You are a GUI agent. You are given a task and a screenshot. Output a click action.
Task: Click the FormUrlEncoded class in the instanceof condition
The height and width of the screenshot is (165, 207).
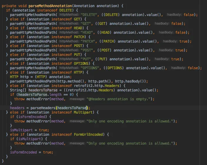88,135
